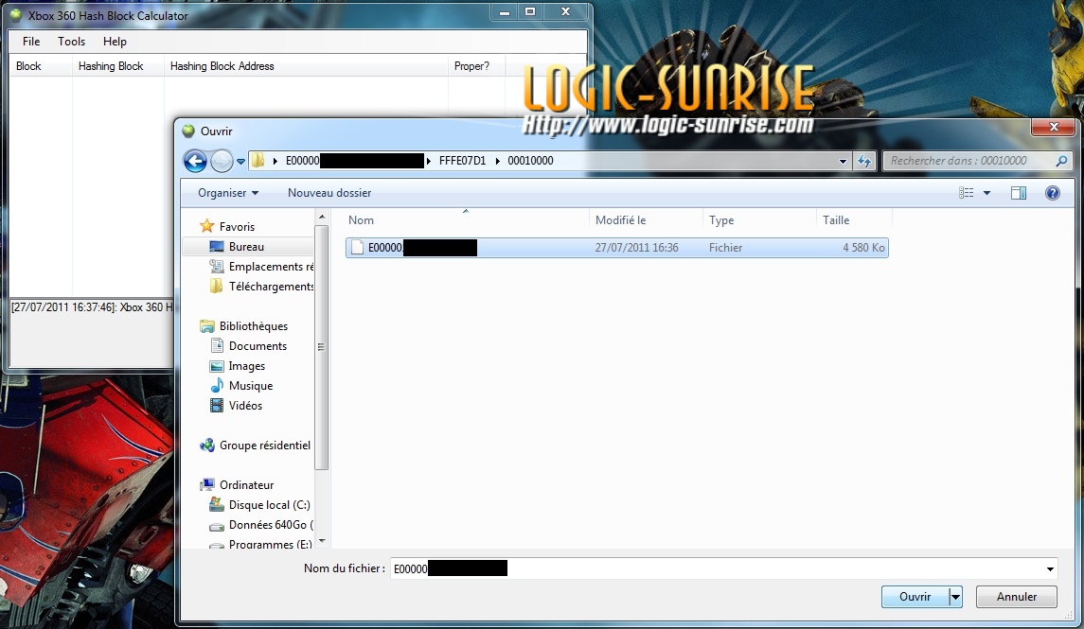Open Musique library

tap(250, 386)
